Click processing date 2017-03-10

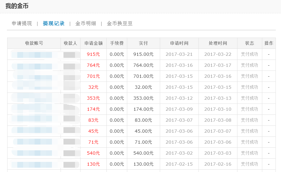point(218,109)
